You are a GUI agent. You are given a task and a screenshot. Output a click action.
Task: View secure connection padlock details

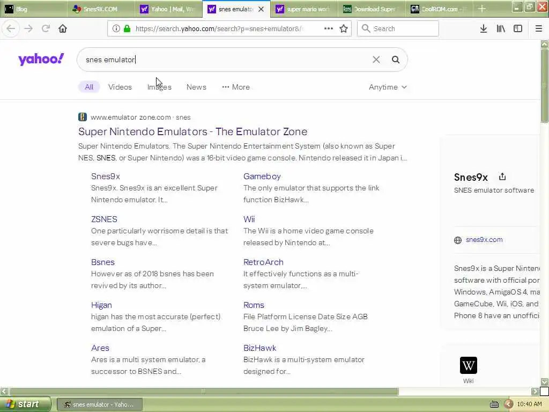(x=127, y=29)
